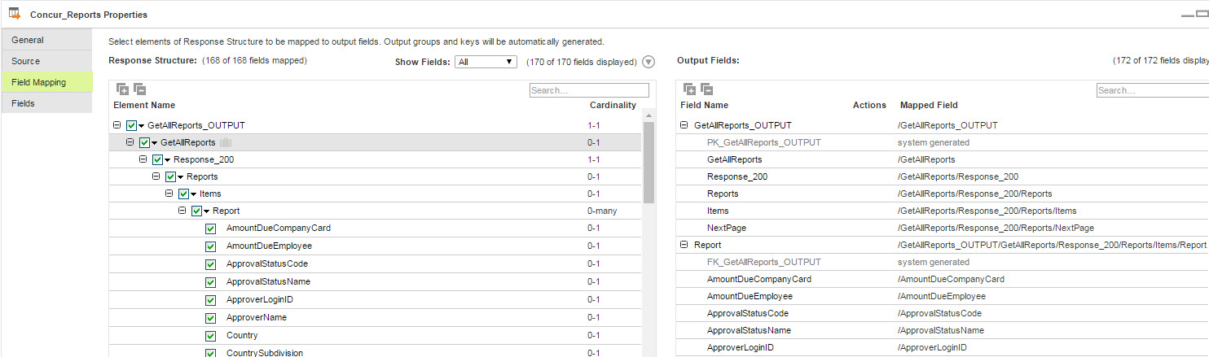Uncheck the AmountDueCompanyCard checkbox
Image resolution: width=1209 pixels, height=357 pixels.
[x=210, y=229]
